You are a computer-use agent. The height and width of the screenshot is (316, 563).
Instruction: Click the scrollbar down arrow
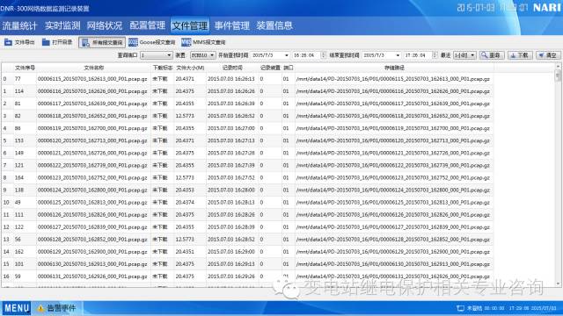click(x=558, y=284)
